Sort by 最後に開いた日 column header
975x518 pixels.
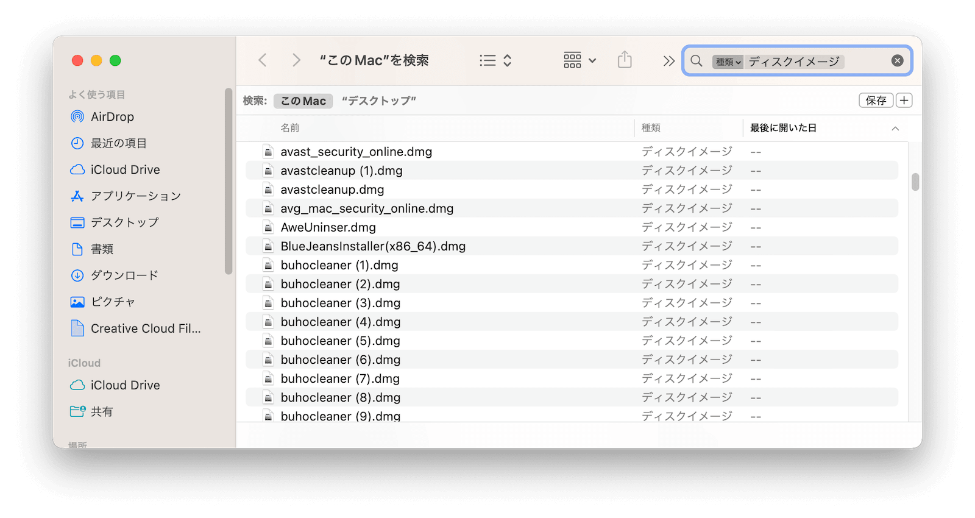783,128
